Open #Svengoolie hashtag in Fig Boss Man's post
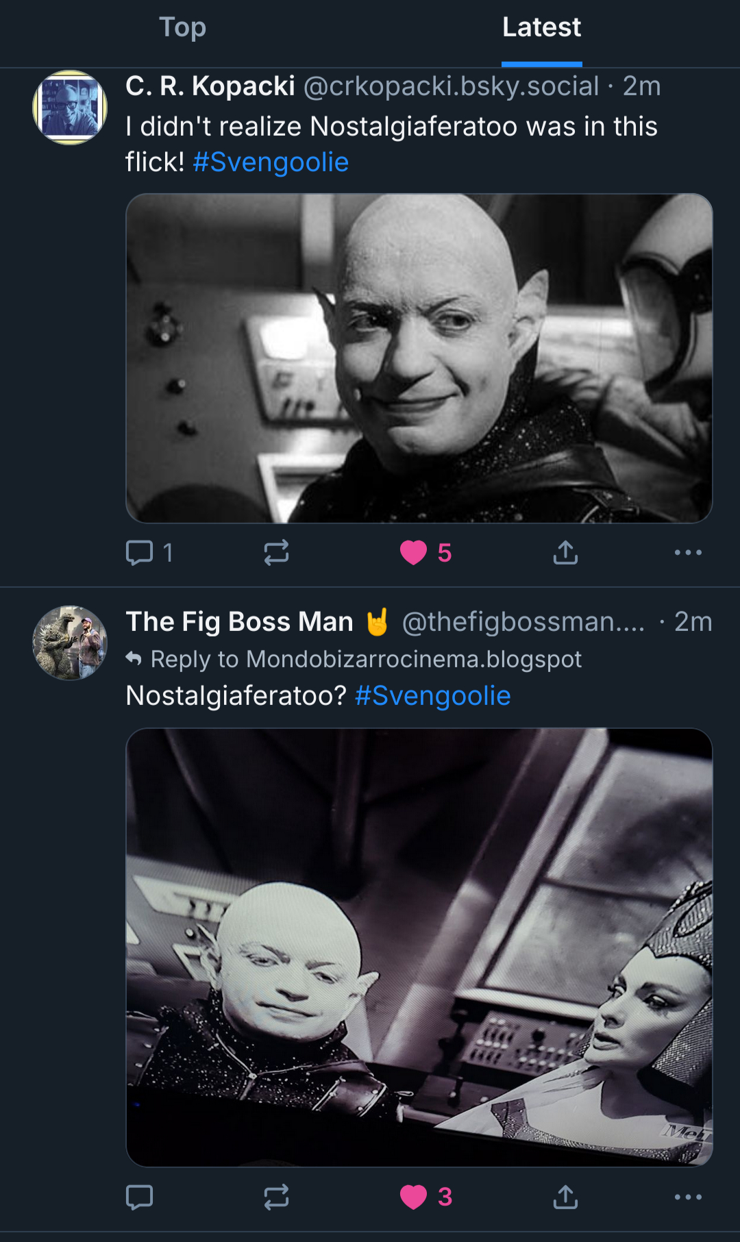The image size is (740, 1242). coord(432,696)
